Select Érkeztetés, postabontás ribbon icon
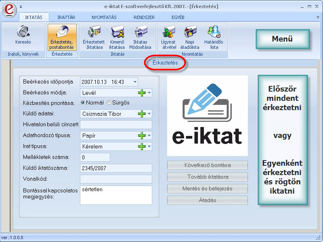Viewport: 323px width, 242px height. [62, 37]
